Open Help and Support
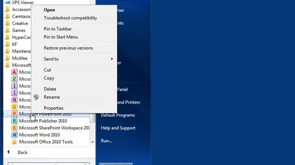This screenshot has height=165, width=295. coord(118,128)
